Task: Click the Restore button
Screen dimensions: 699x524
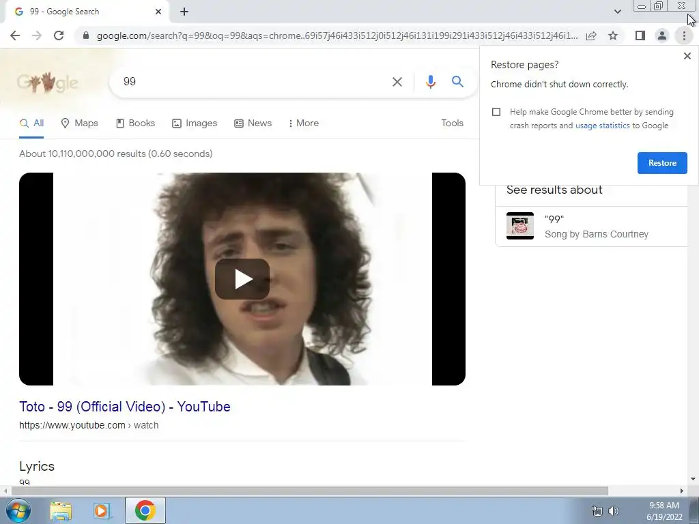Action: pyautogui.click(x=662, y=163)
